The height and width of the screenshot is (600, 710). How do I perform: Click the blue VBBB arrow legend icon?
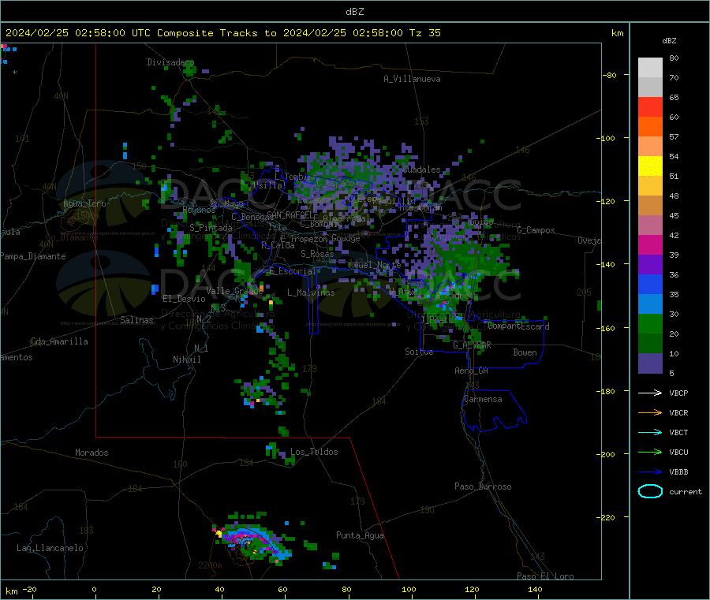[x=650, y=471]
